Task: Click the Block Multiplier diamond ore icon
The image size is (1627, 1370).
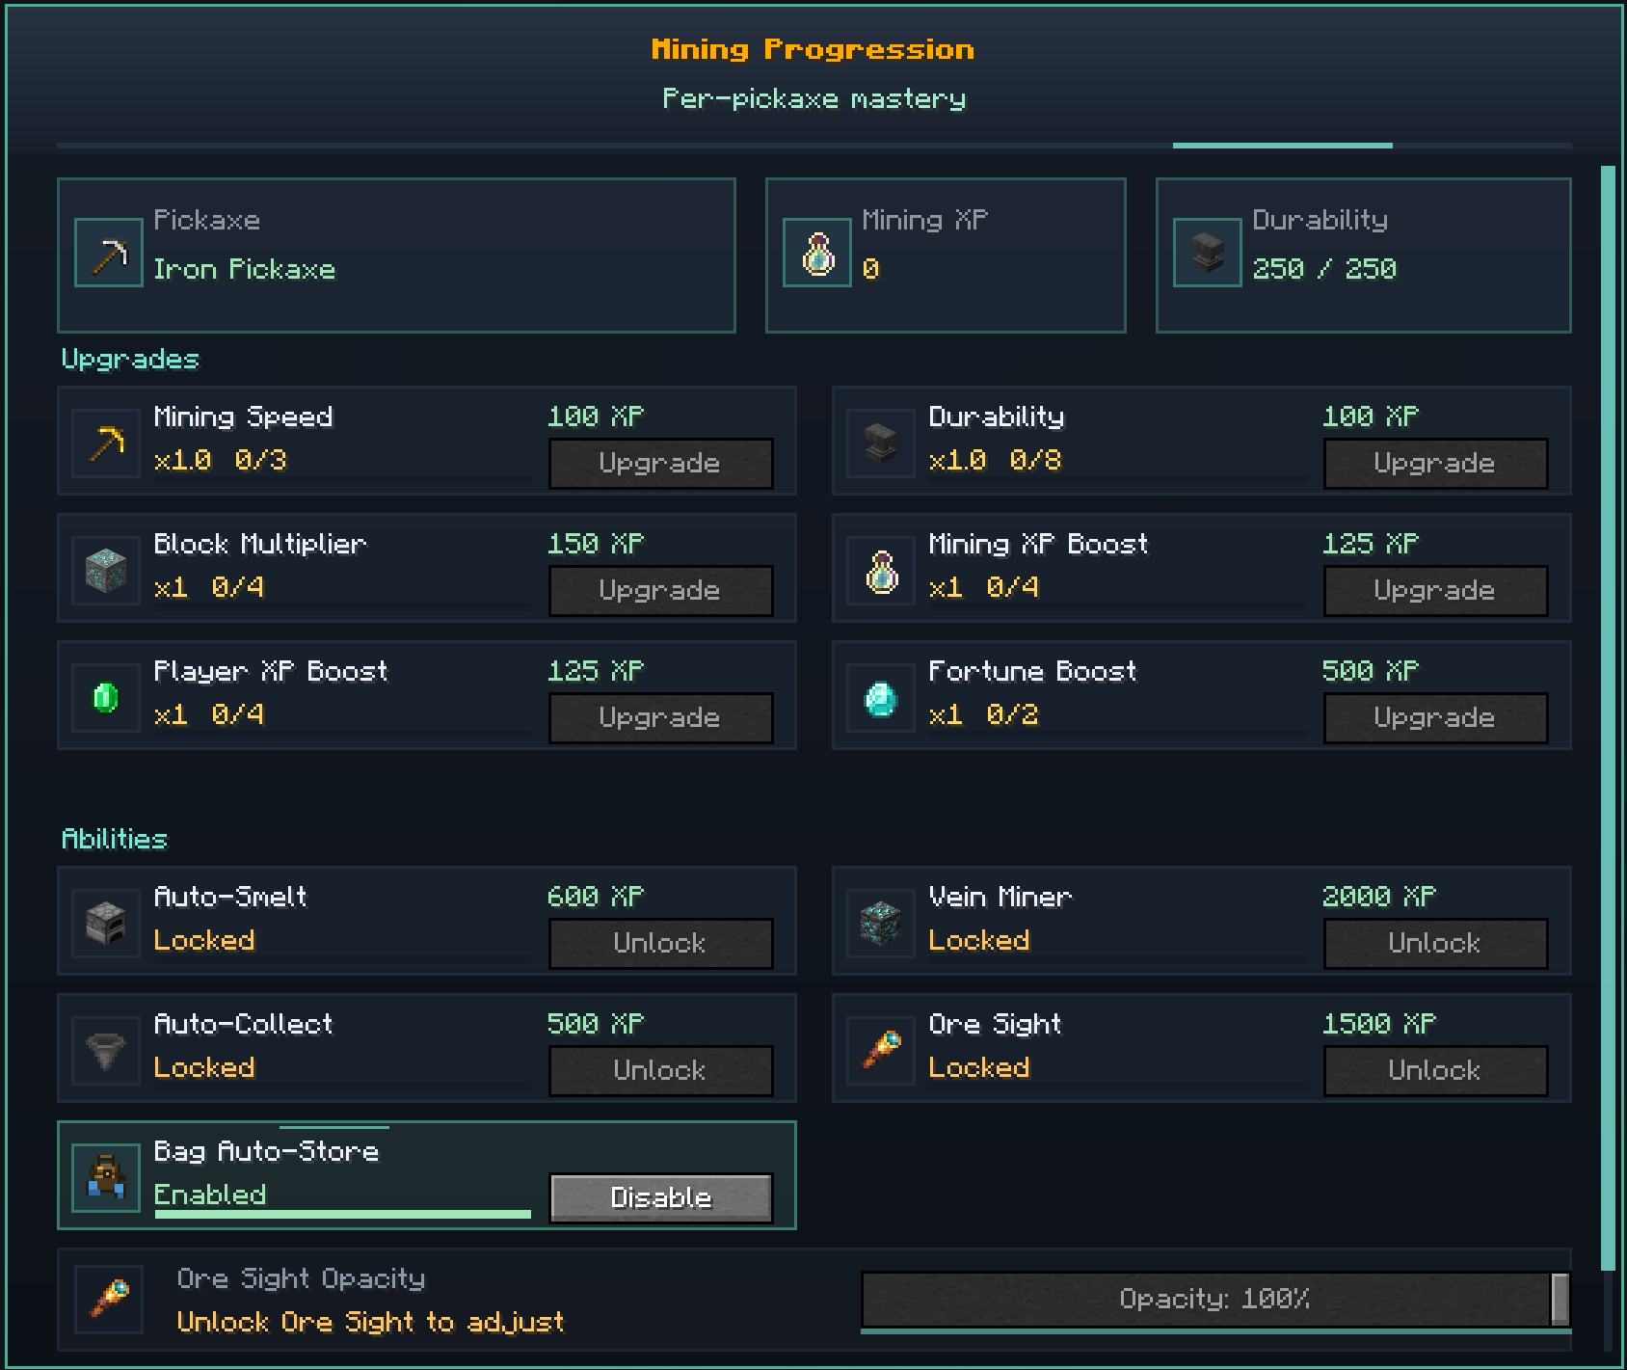Action: (x=106, y=569)
